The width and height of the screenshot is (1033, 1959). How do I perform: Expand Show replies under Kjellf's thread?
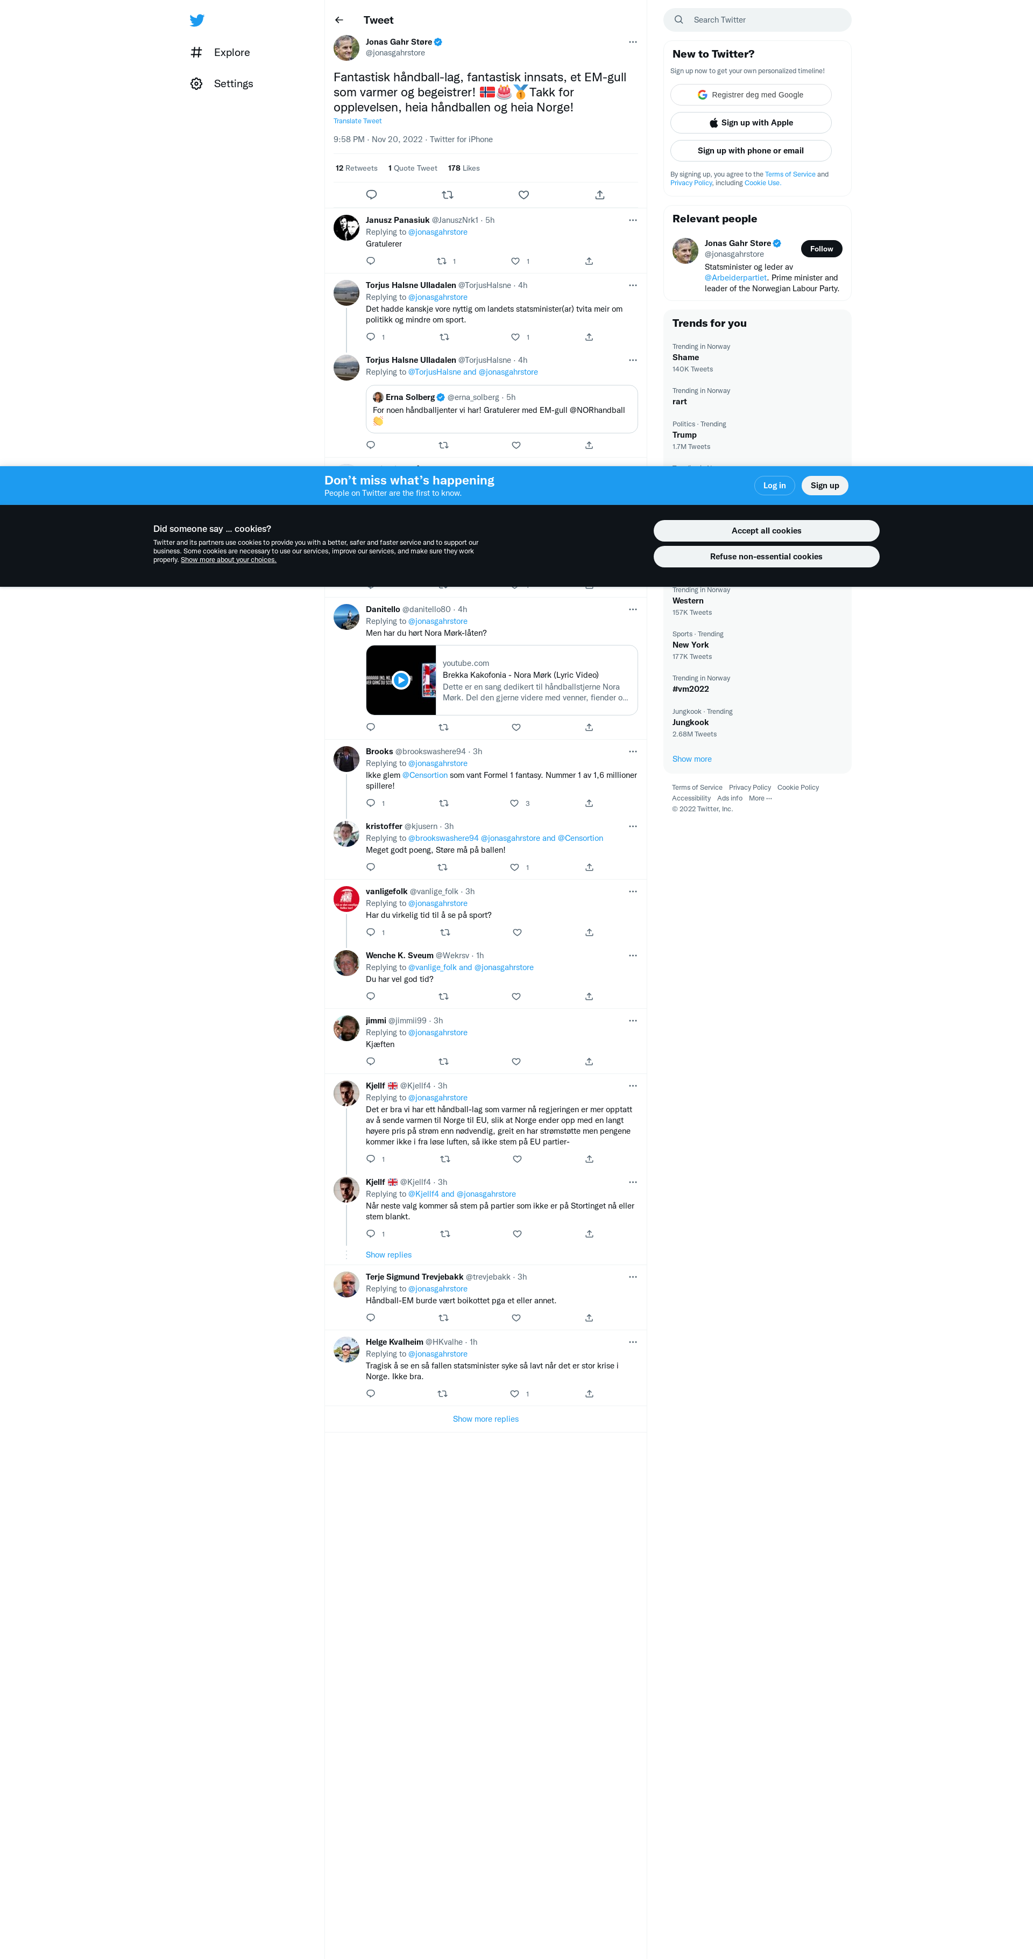coord(388,1255)
